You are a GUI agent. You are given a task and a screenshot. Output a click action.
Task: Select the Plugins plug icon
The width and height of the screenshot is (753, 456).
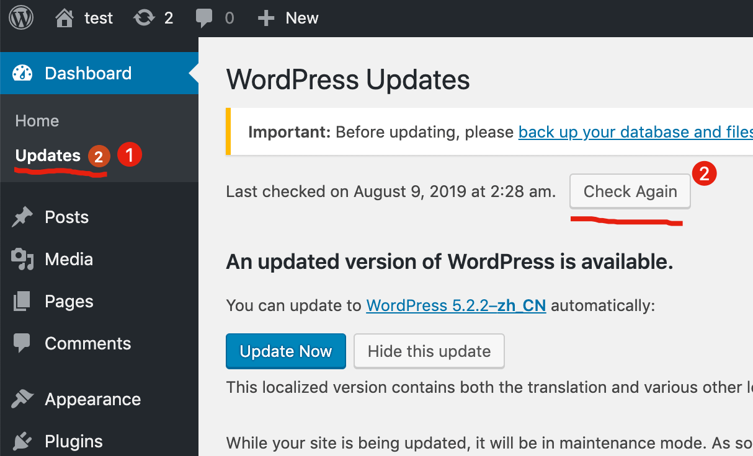tap(22, 441)
